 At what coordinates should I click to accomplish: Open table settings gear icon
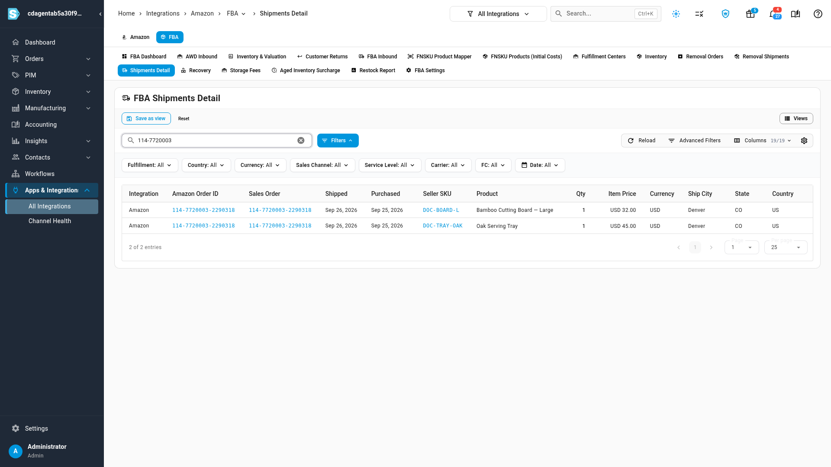pyautogui.click(x=804, y=141)
